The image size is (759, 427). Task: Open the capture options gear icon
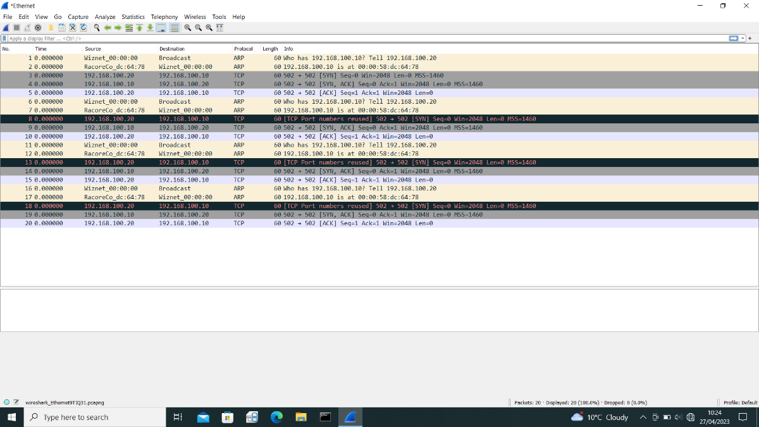[38, 28]
